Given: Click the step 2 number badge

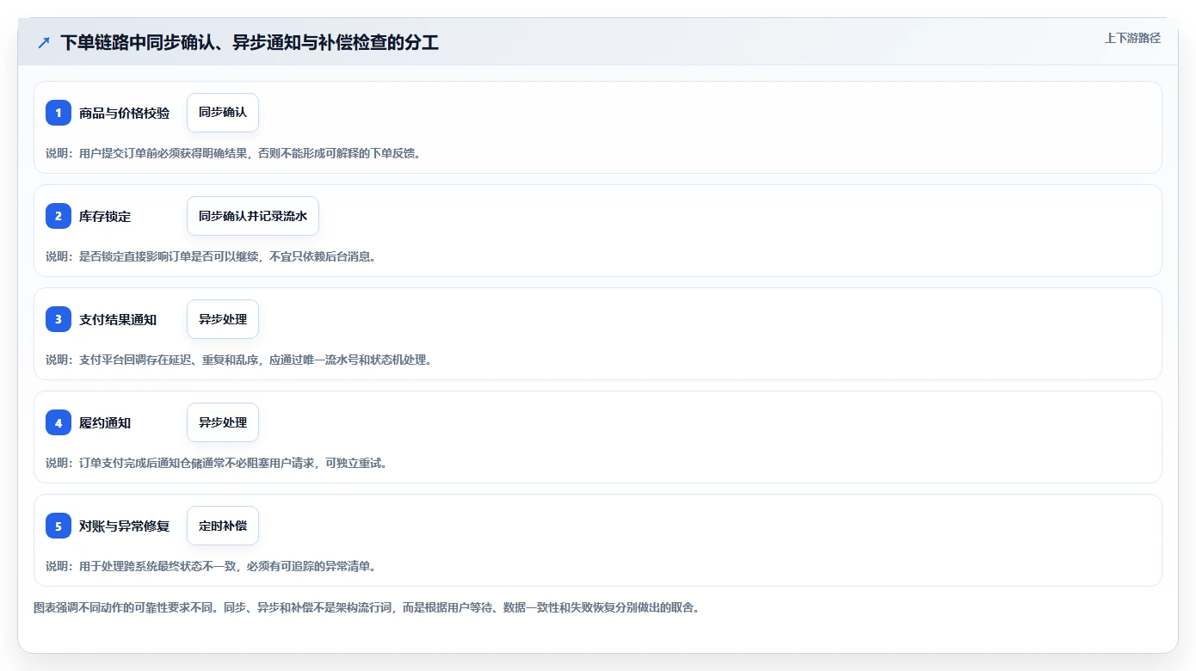Looking at the screenshot, I should 59,216.
